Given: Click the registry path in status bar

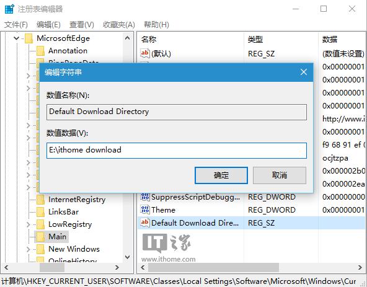Looking at the screenshot, I should (x=179, y=281).
